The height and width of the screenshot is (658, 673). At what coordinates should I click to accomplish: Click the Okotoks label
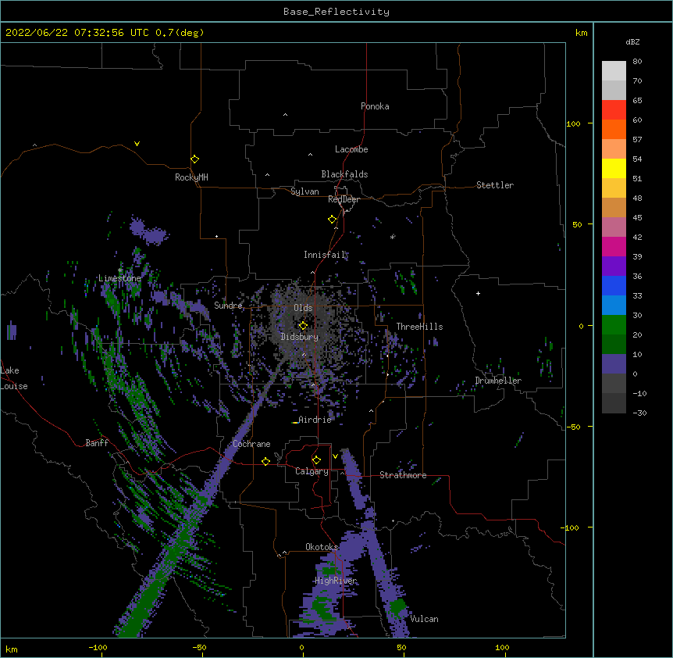[322, 547]
